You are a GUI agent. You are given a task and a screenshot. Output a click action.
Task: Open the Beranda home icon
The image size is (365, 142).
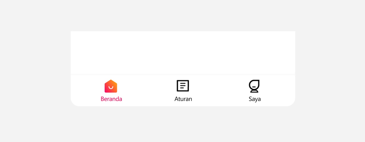pos(111,86)
